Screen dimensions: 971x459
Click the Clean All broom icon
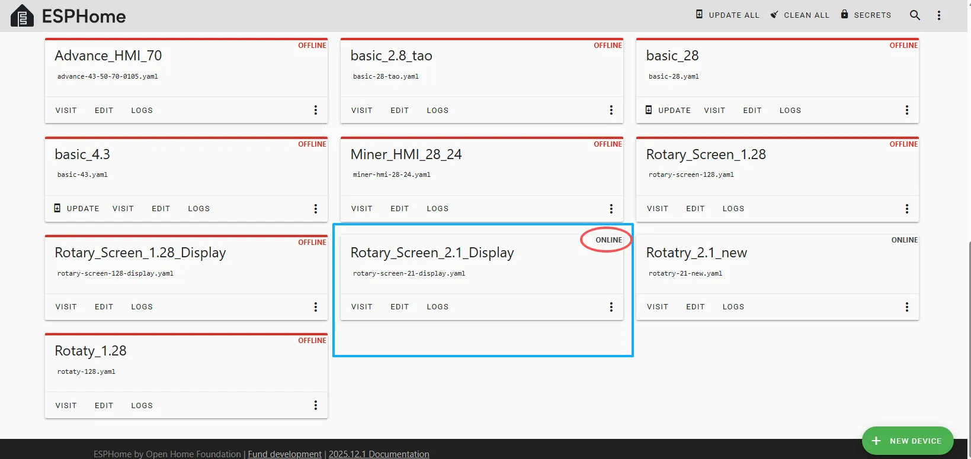tap(774, 15)
